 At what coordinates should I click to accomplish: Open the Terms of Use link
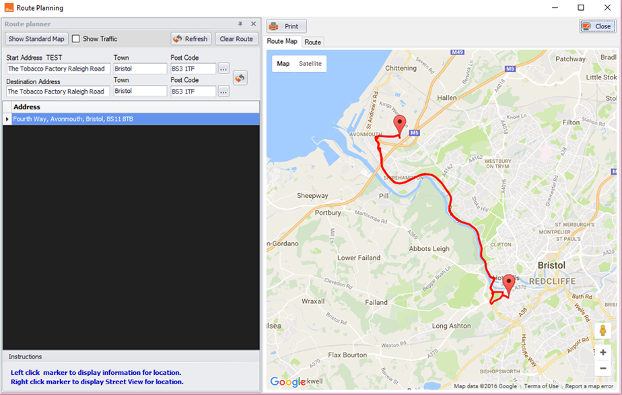pyautogui.click(x=541, y=386)
